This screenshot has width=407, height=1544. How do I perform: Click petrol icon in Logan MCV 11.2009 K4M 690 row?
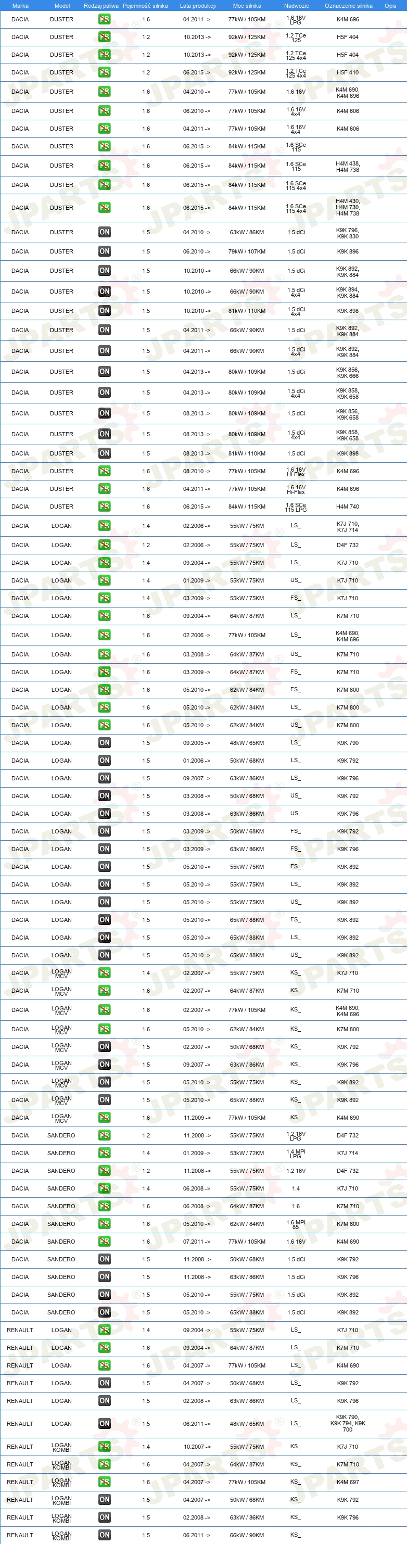tap(104, 1117)
